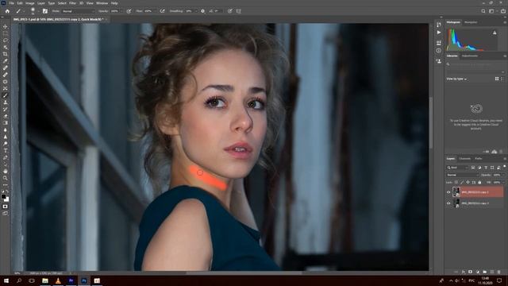Image resolution: width=508 pixels, height=286 pixels.
Task: Click the Windows Start button
Action: click(x=6, y=280)
